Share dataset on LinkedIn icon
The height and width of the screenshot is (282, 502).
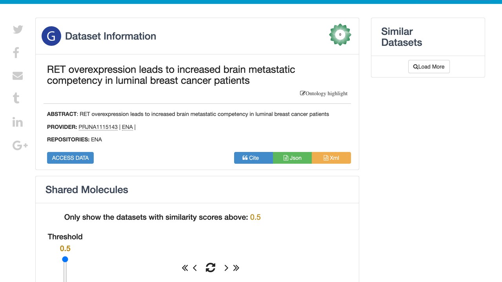(x=18, y=122)
